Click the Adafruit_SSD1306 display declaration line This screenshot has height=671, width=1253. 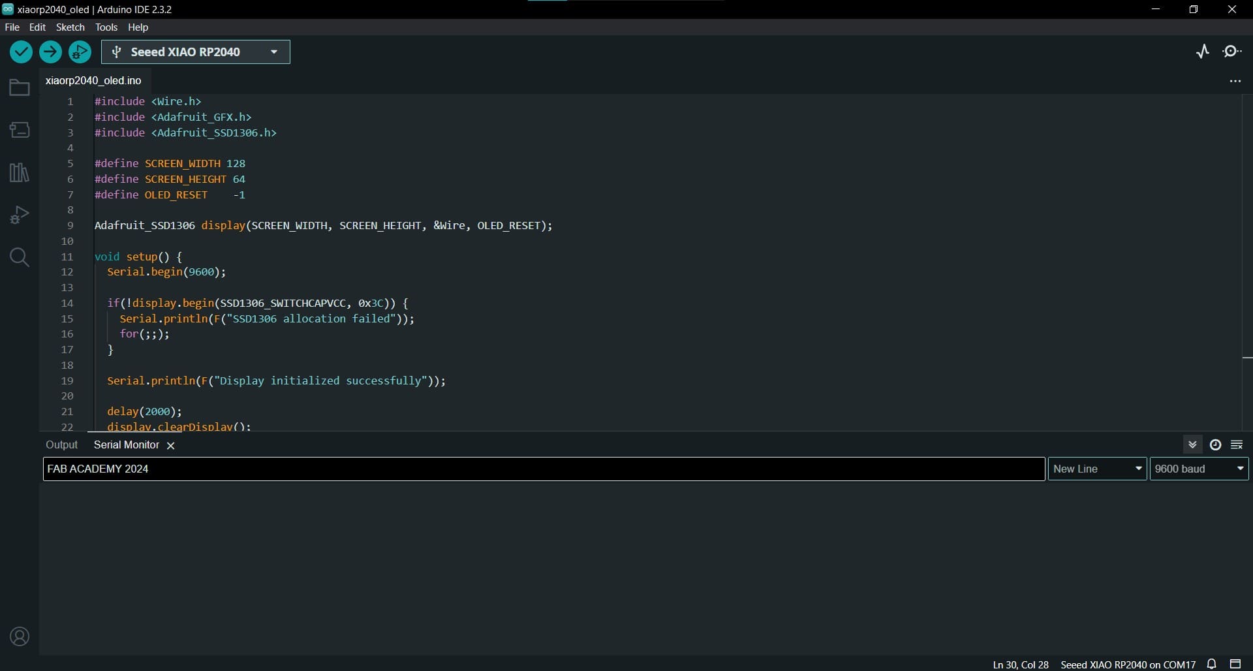pyautogui.click(x=323, y=225)
